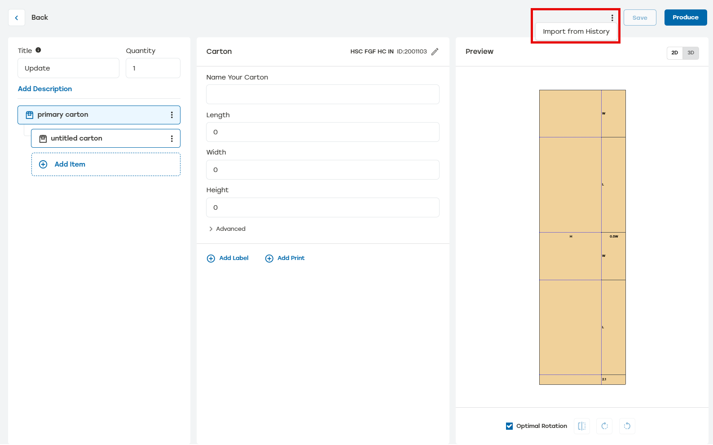Click the Title info icon
713x445 pixels.
(38, 50)
